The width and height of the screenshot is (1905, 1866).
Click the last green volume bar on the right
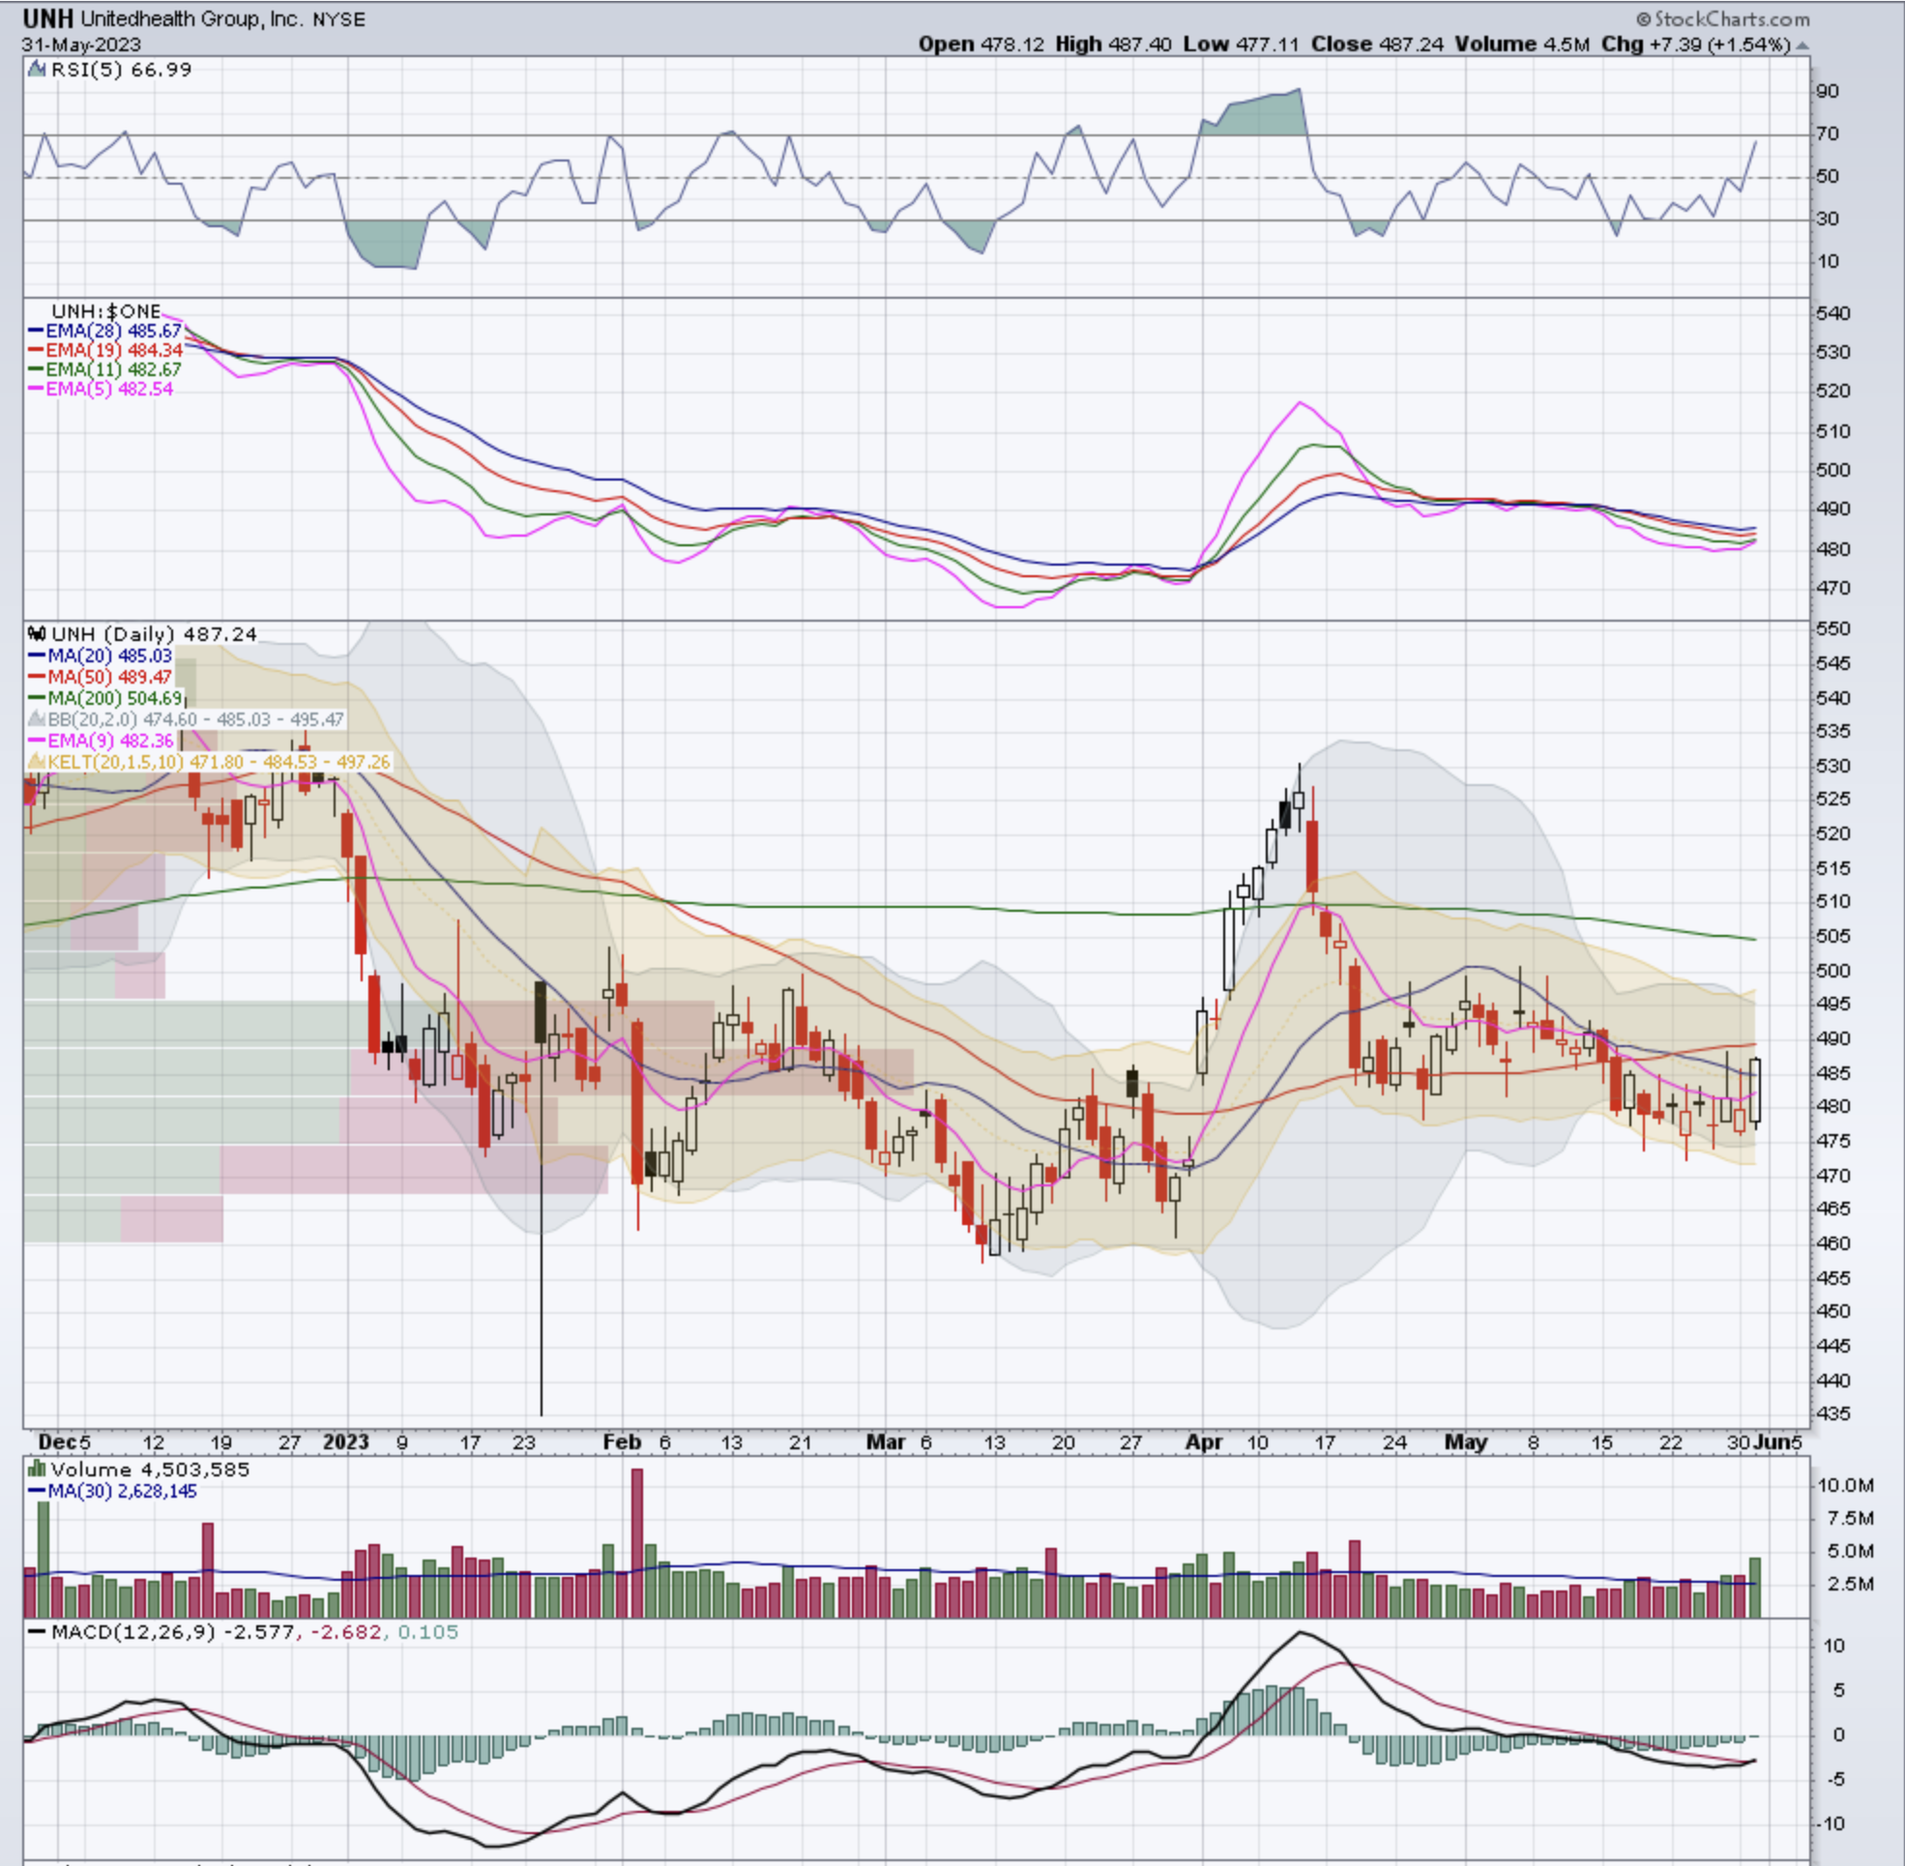coord(1755,1587)
